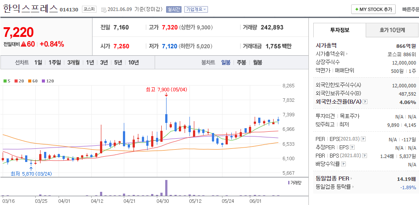Viewport: 419px width, 205px height.
Task: Click the 투자의견 link
Action: (x=325, y=116)
